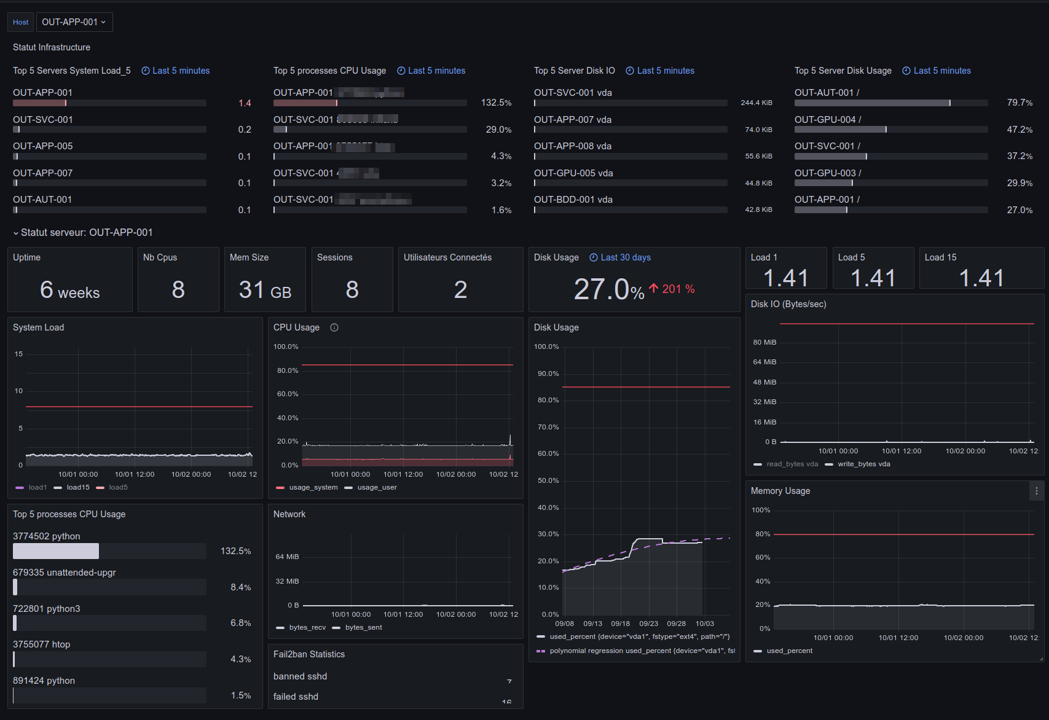This screenshot has width=1049, height=720.
Task: Toggle write_bytes vda series in Disk IO legend
Action: tap(858, 464)
